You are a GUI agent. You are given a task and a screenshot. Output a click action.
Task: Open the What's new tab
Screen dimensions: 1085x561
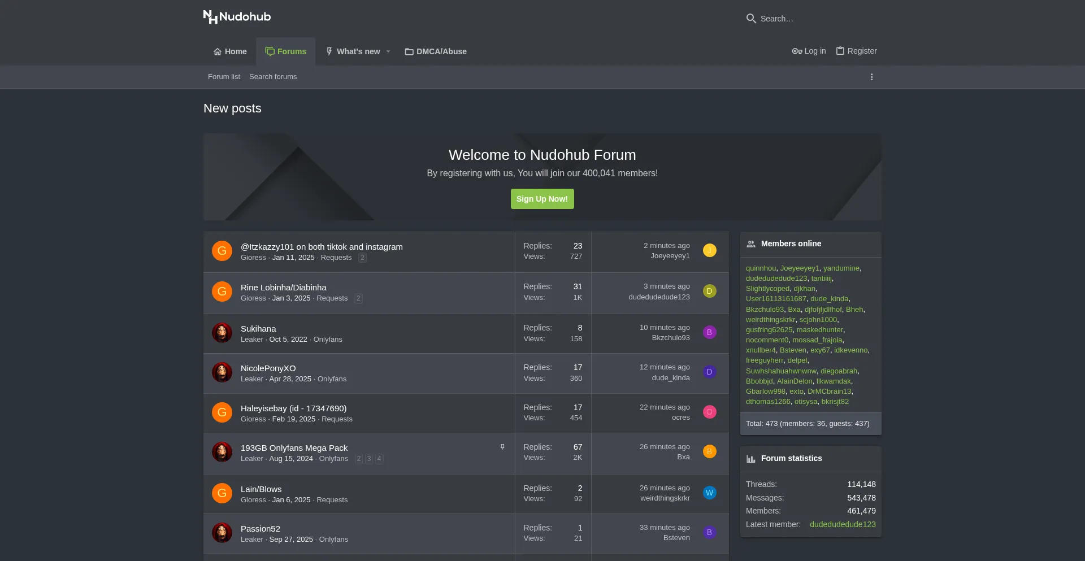tap(353, 51)
